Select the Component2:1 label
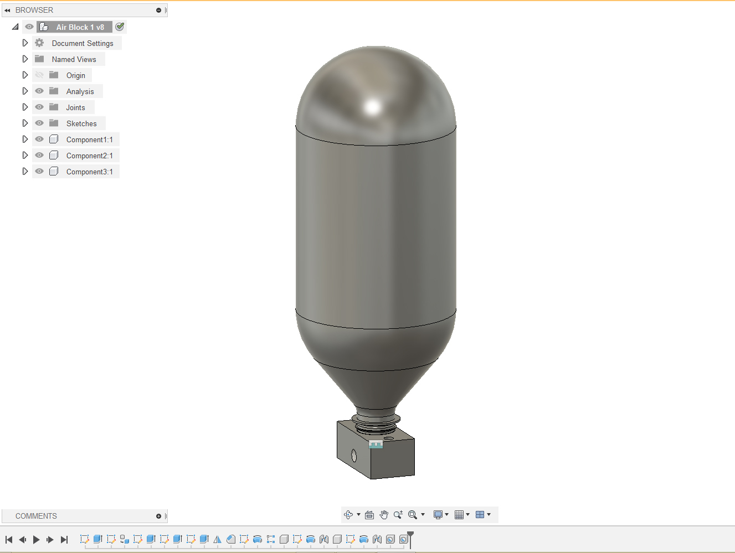The width and height of the screenshot is (735, 553). click(x=90, y=156)
